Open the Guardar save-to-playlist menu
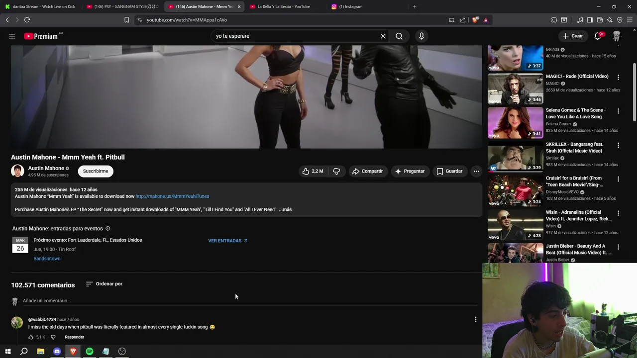Image resolution: width=637 pixels, height=358 pixels. click(x=449, y=171)
